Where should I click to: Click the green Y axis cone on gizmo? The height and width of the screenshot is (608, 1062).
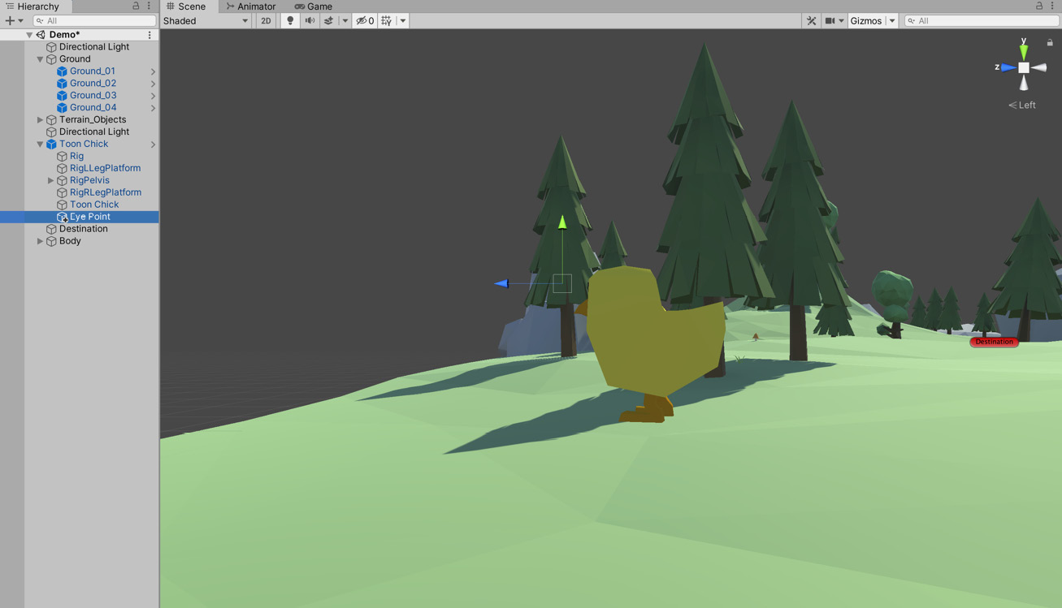pos(1024,50)
